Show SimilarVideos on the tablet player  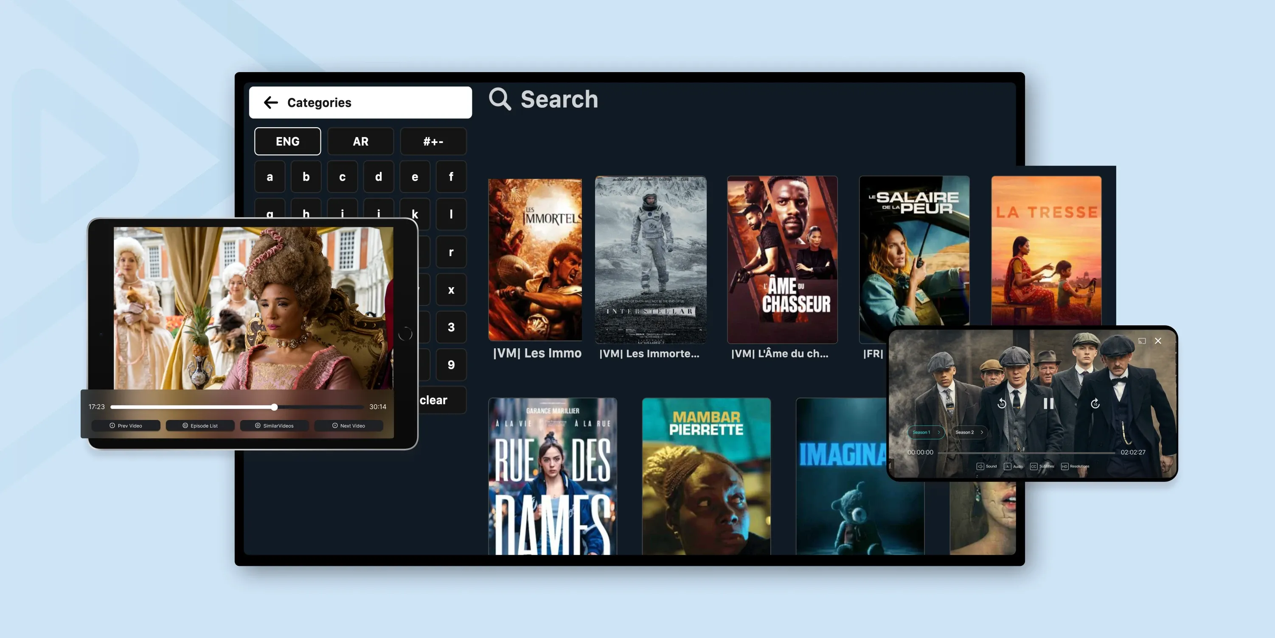[275, 425]
